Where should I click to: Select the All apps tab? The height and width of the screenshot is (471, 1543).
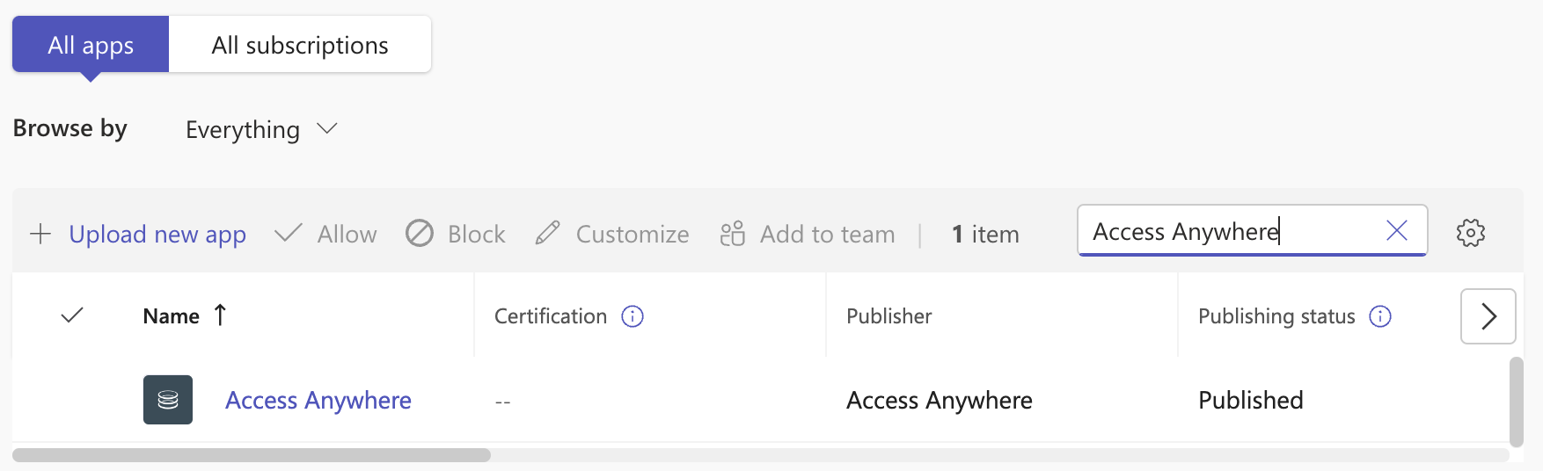[x=91, y=45]
